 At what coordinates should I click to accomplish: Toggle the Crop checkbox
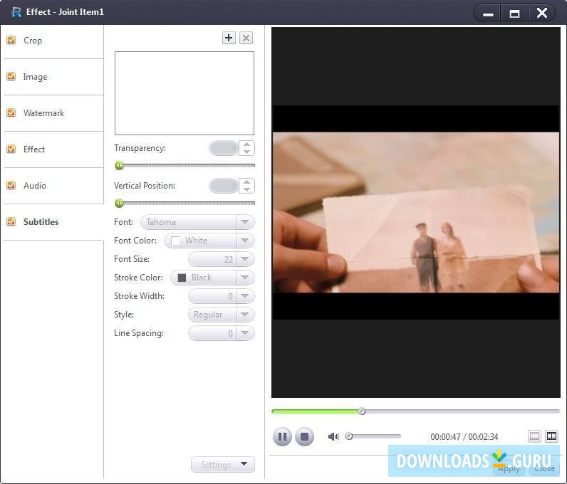pyautogui.click(x=11, y=40)
